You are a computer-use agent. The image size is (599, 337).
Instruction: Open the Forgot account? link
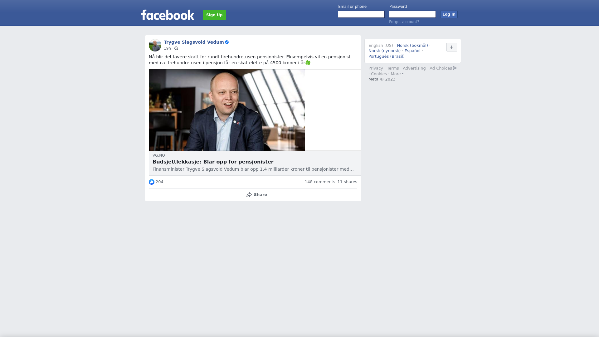tap(404, 22)
